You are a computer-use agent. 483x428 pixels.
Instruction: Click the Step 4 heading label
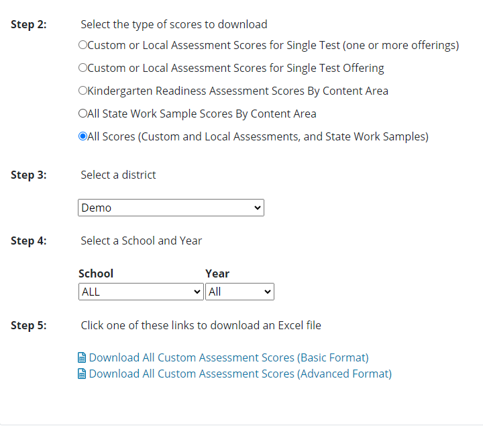[29, 241]
